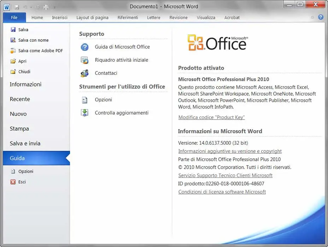Open the Undo history dropdown arrow
The width and height of the screenshot is (328, 247).
(x=31, y=7)
